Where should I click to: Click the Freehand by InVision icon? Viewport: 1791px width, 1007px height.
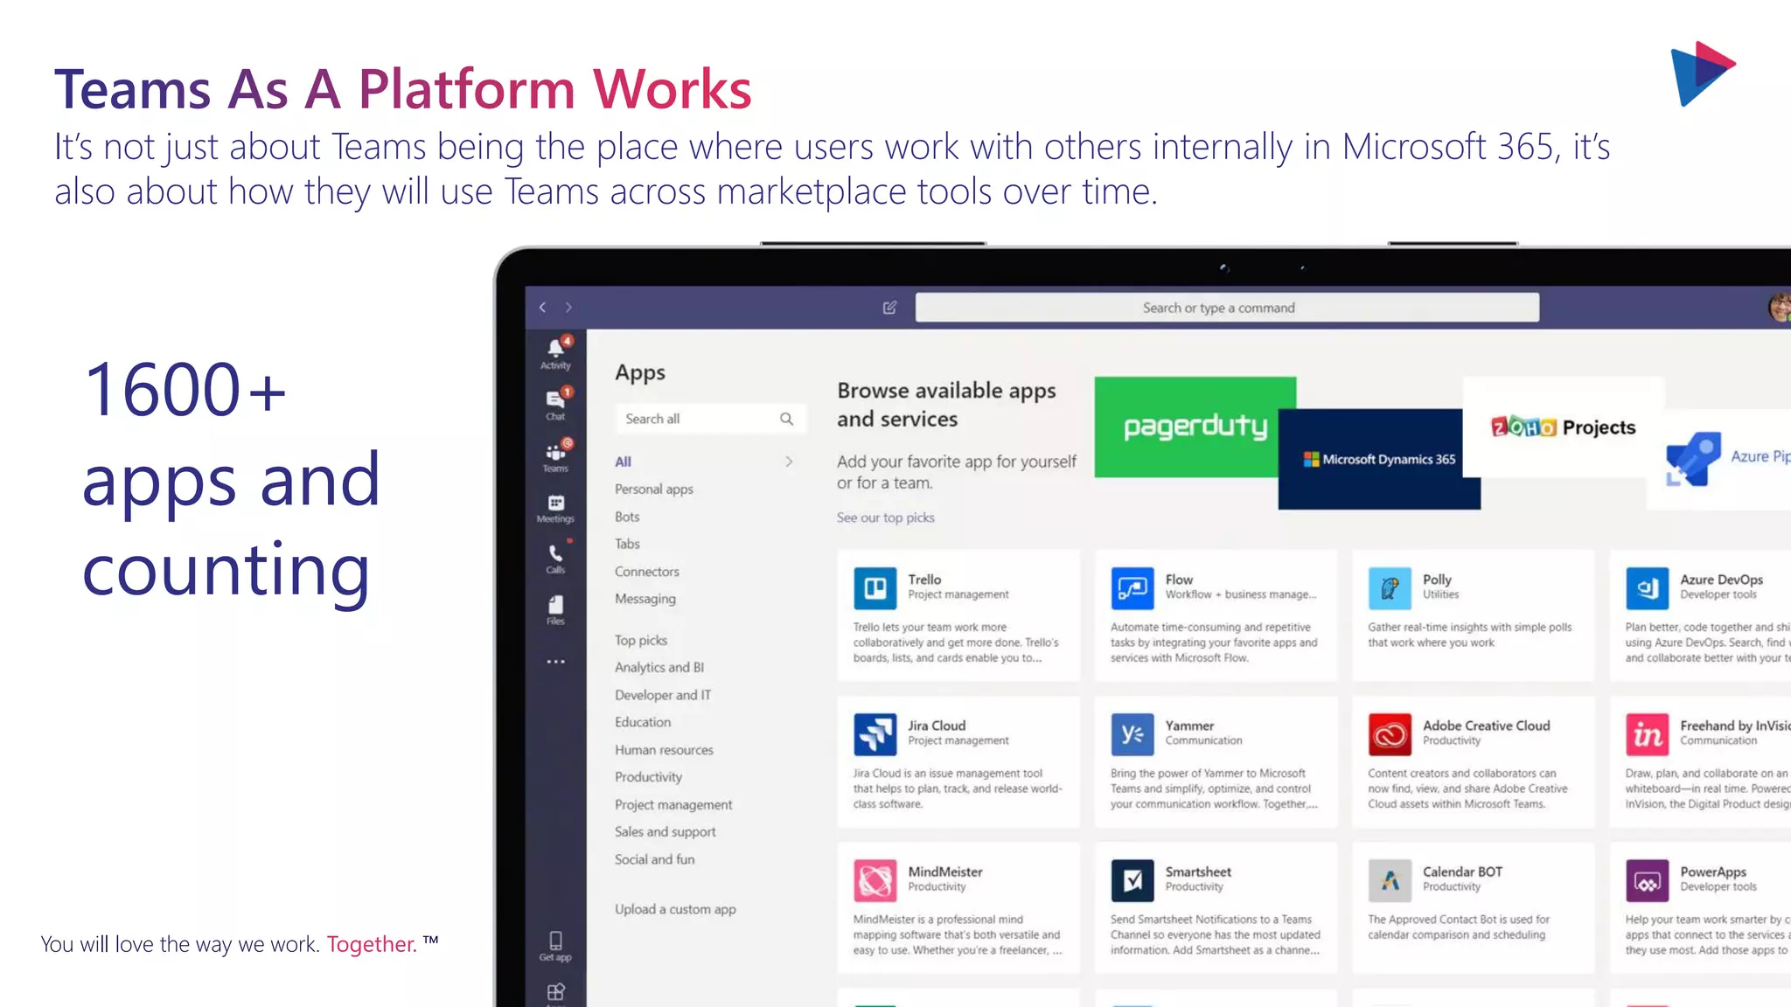click(1647, 734)
